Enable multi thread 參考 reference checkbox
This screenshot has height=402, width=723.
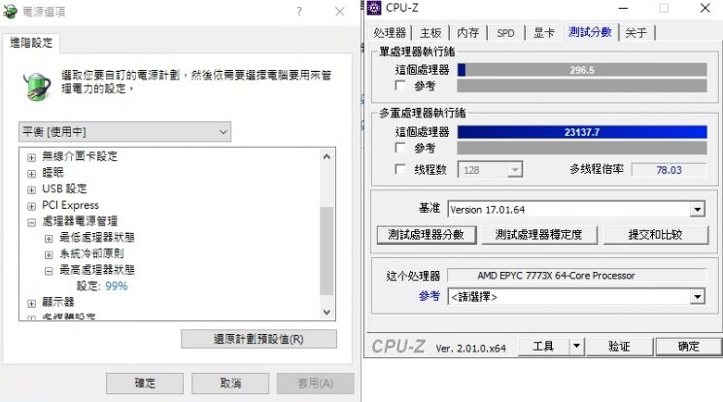coord(400,148)
